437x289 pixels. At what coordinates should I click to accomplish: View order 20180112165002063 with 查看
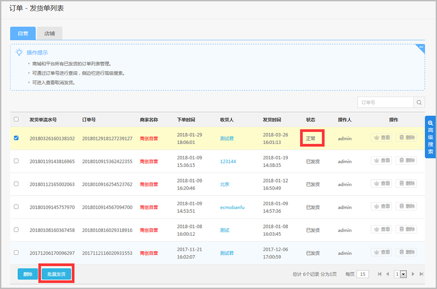381,183
